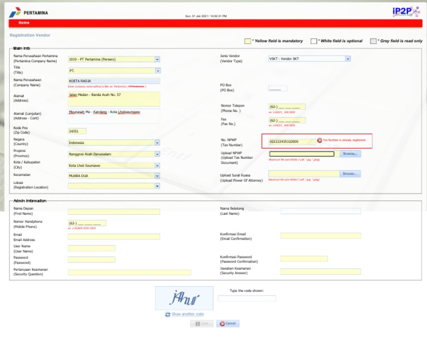This screenshot has width=427, height=349.
Task: Click the yellow mandatory field legend swatch
Action: pyautogui.click(x=248, y=41)
